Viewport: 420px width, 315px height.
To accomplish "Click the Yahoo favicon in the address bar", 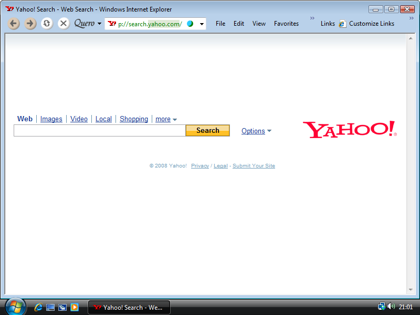I will 112,24.
